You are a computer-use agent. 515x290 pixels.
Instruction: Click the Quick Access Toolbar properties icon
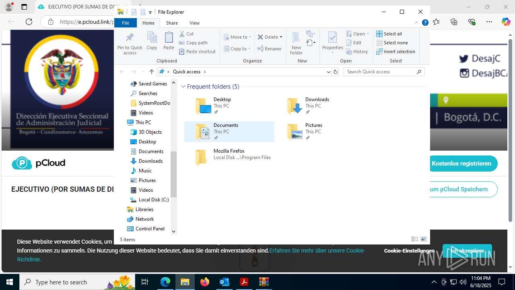click(134, 12)
